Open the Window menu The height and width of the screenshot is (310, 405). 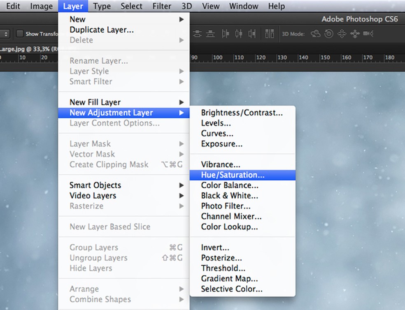(244, 6)
